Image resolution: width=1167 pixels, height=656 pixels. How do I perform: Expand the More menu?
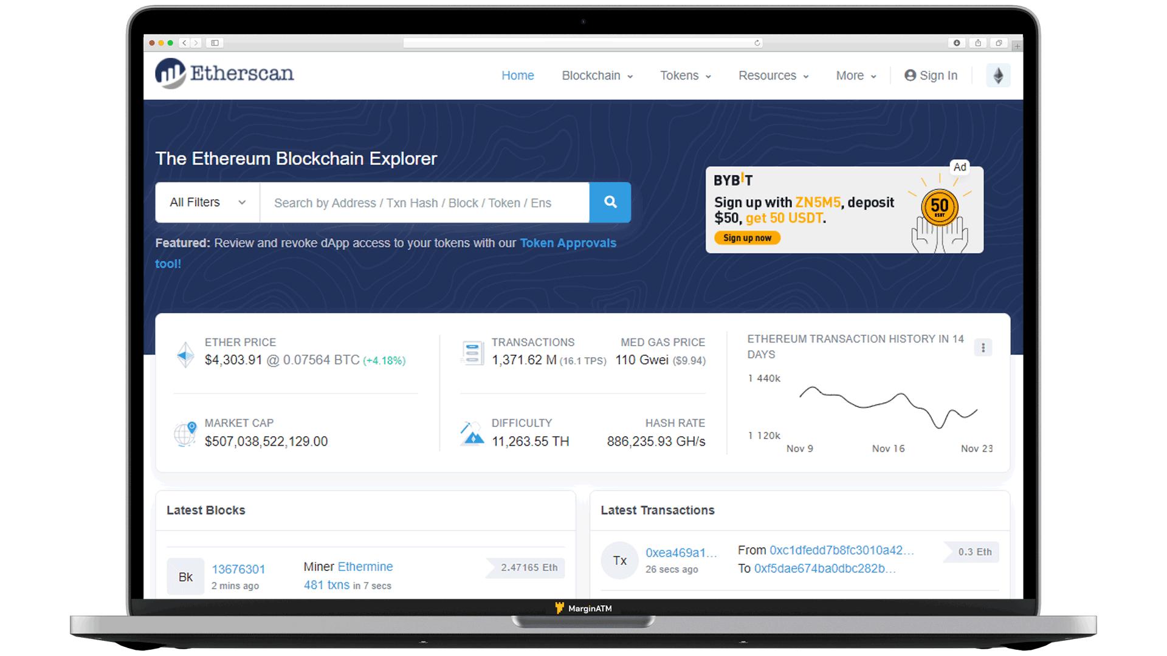856,75
